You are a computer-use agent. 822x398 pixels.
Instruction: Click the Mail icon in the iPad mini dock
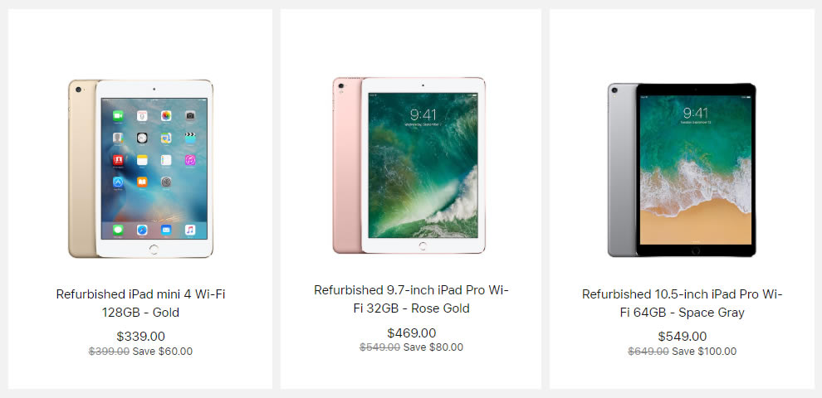166,229
